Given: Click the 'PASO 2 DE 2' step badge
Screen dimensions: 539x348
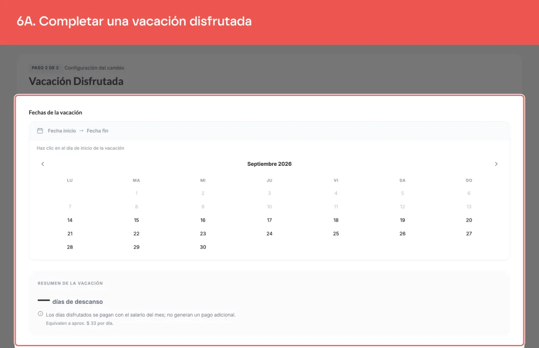Looking at the screenshot, I should click(x=45, y=68).
